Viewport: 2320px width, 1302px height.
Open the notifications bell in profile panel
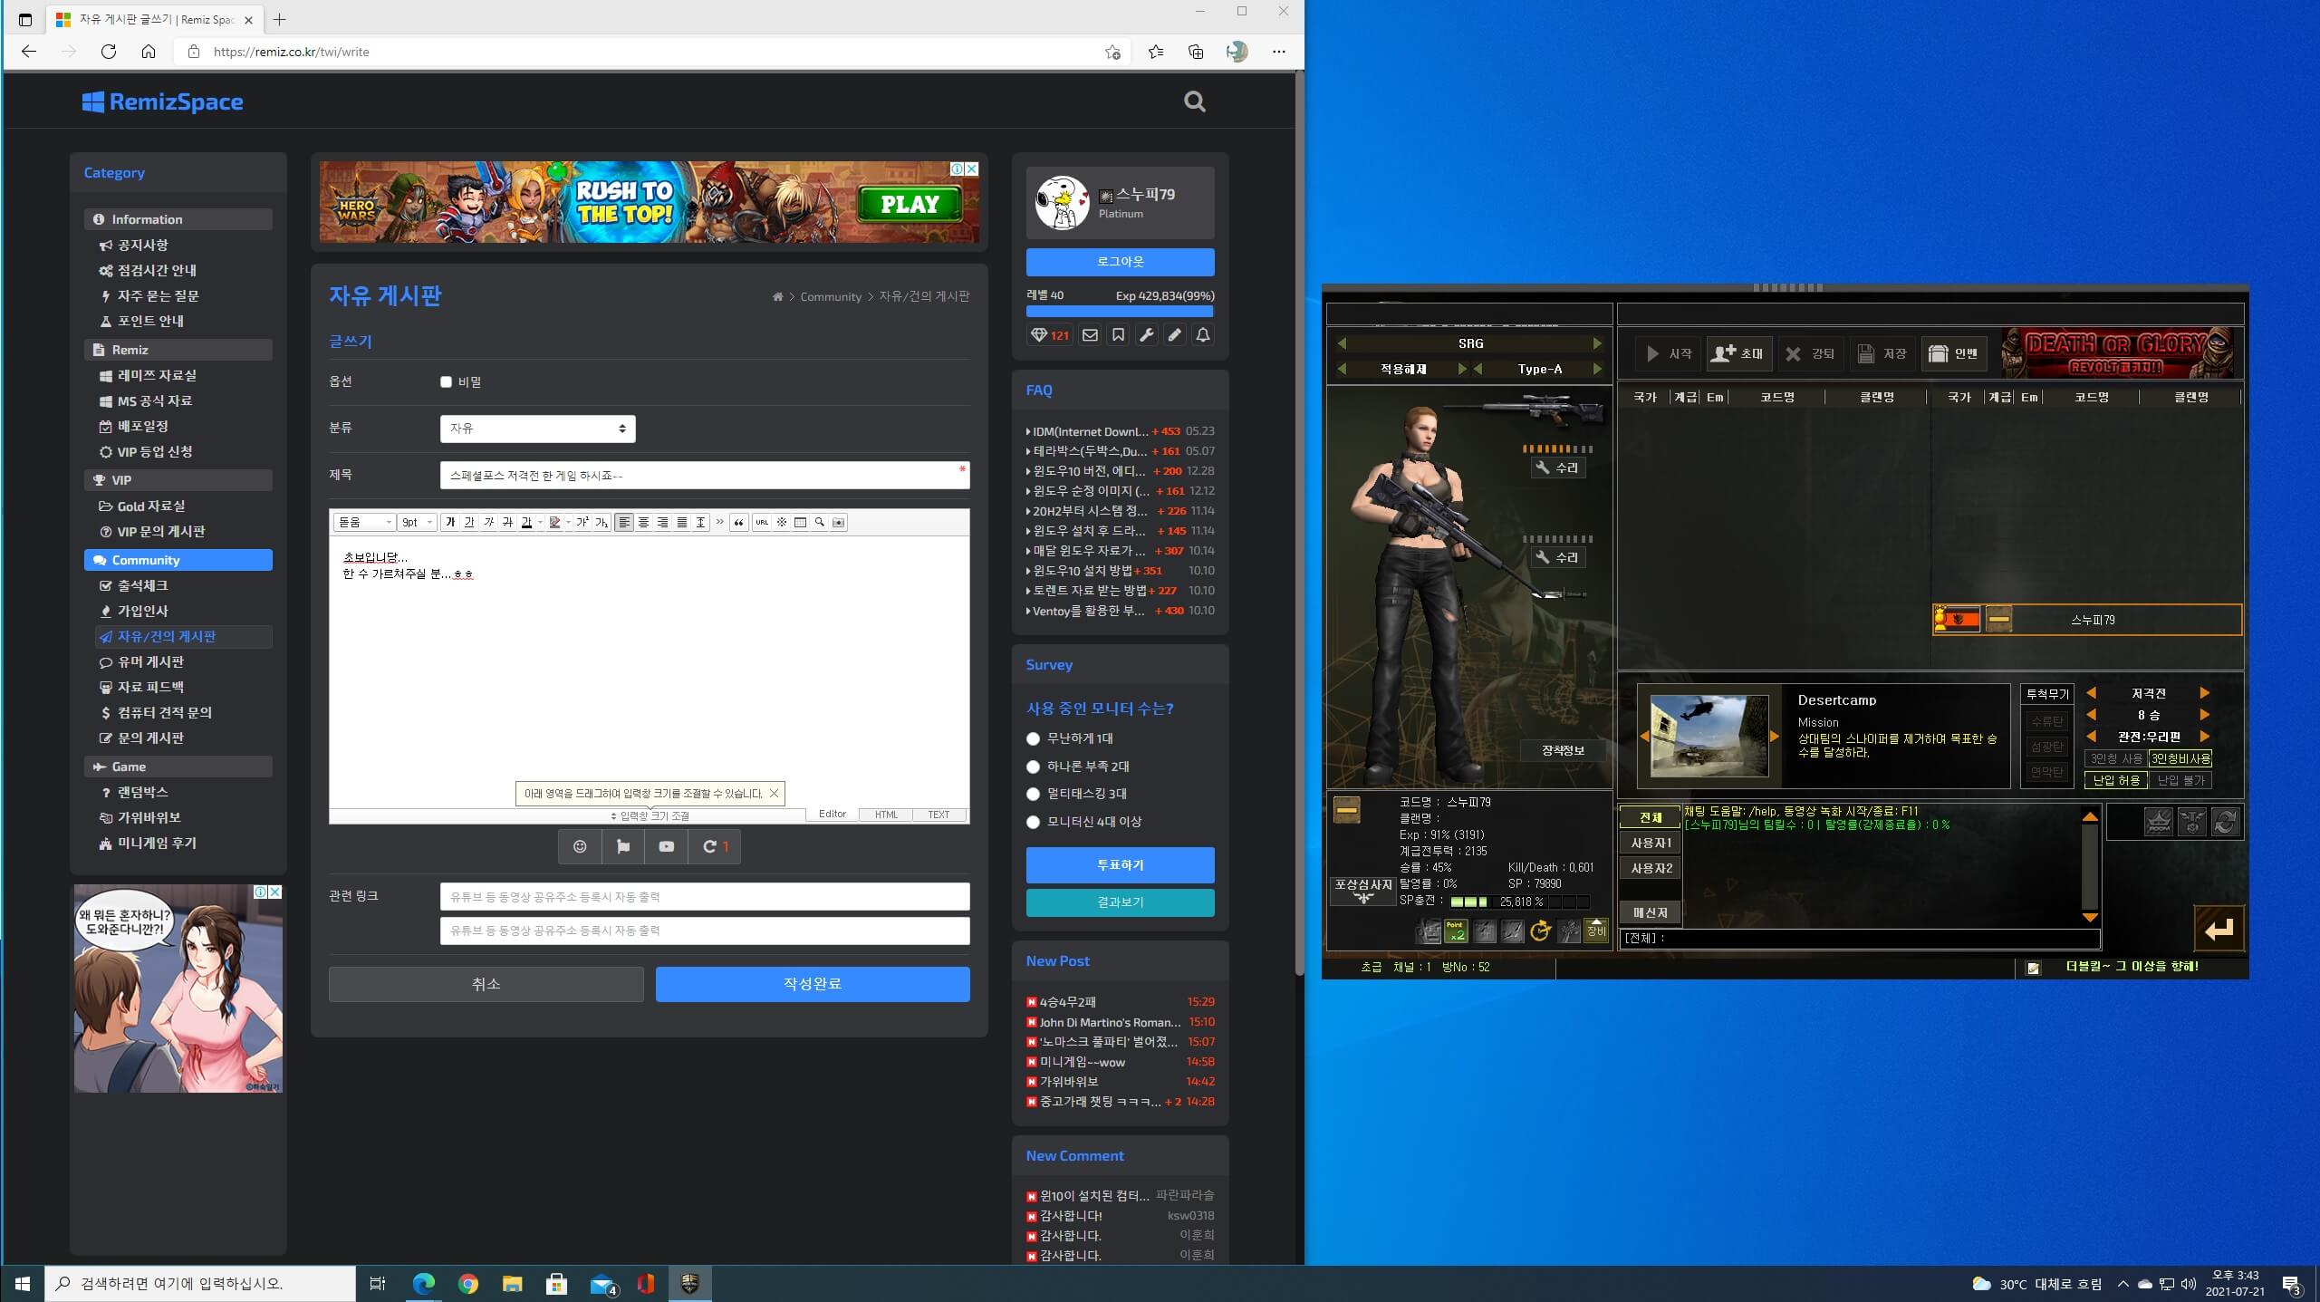pyautogui.click(x=1202, y=335)
